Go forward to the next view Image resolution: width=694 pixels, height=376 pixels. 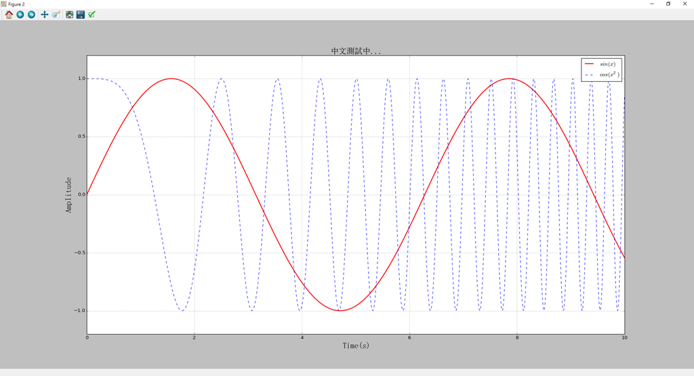click(x=31, y=15)
